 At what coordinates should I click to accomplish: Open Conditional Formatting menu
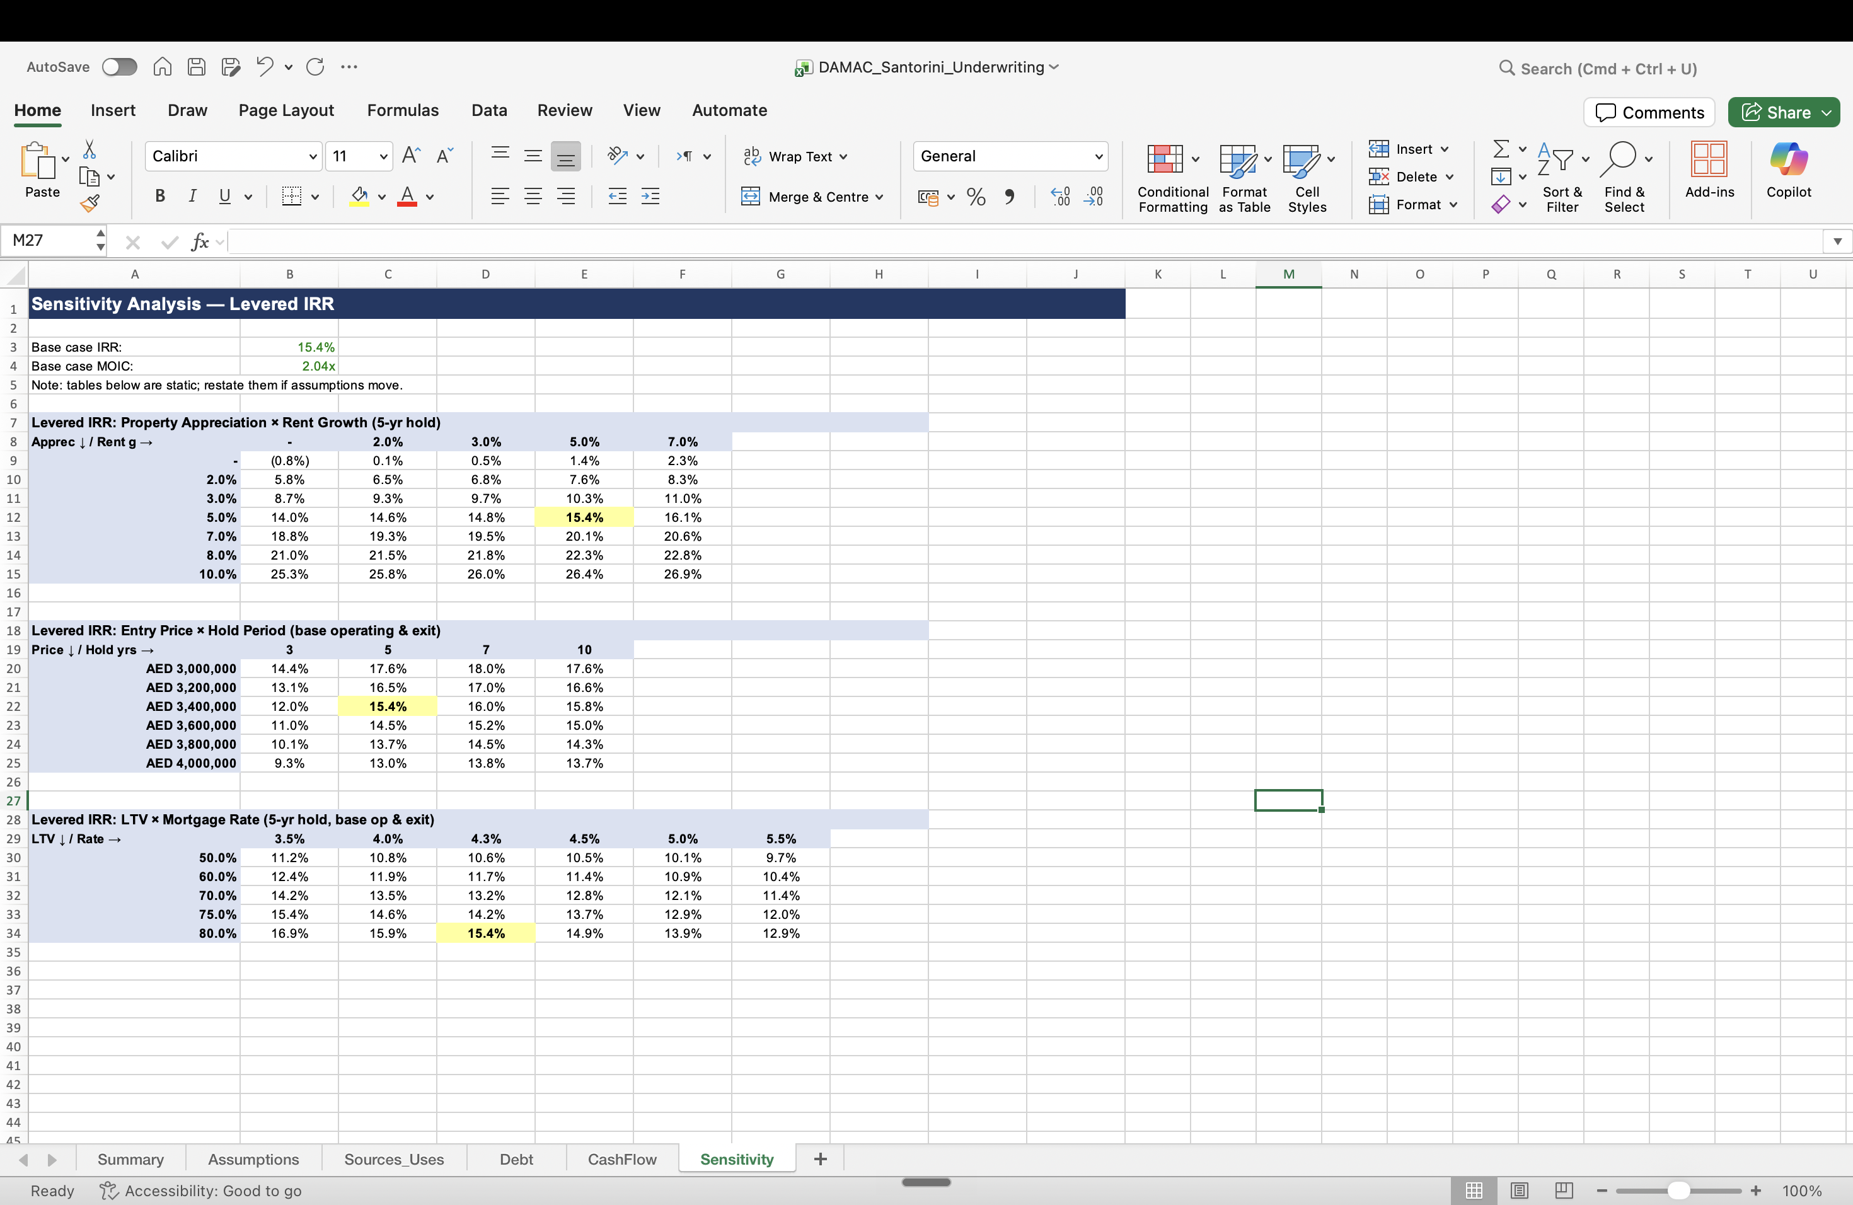tap(1172, 178)
